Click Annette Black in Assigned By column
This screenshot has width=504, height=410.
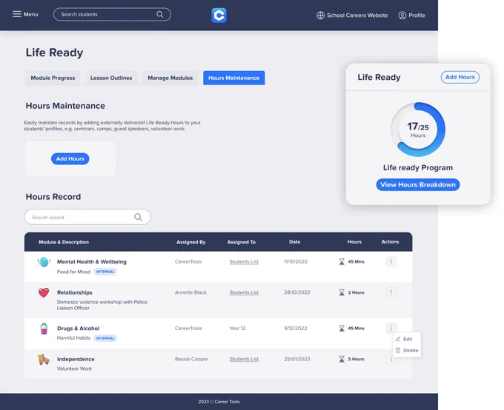coord(190,292)
